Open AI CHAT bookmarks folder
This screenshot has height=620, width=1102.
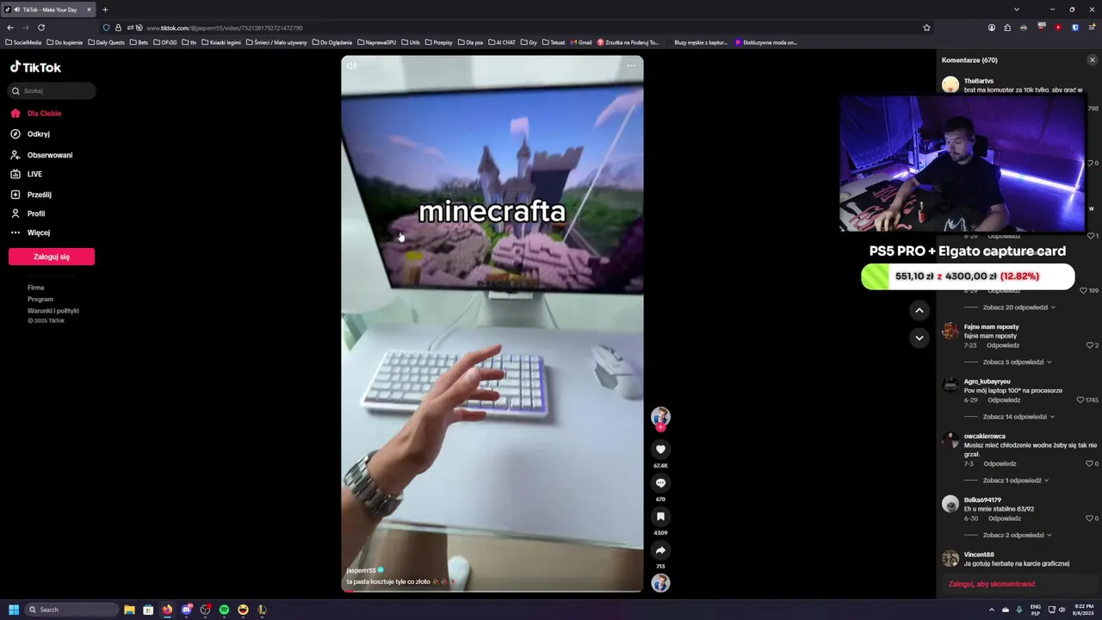(x=502, y=42)
